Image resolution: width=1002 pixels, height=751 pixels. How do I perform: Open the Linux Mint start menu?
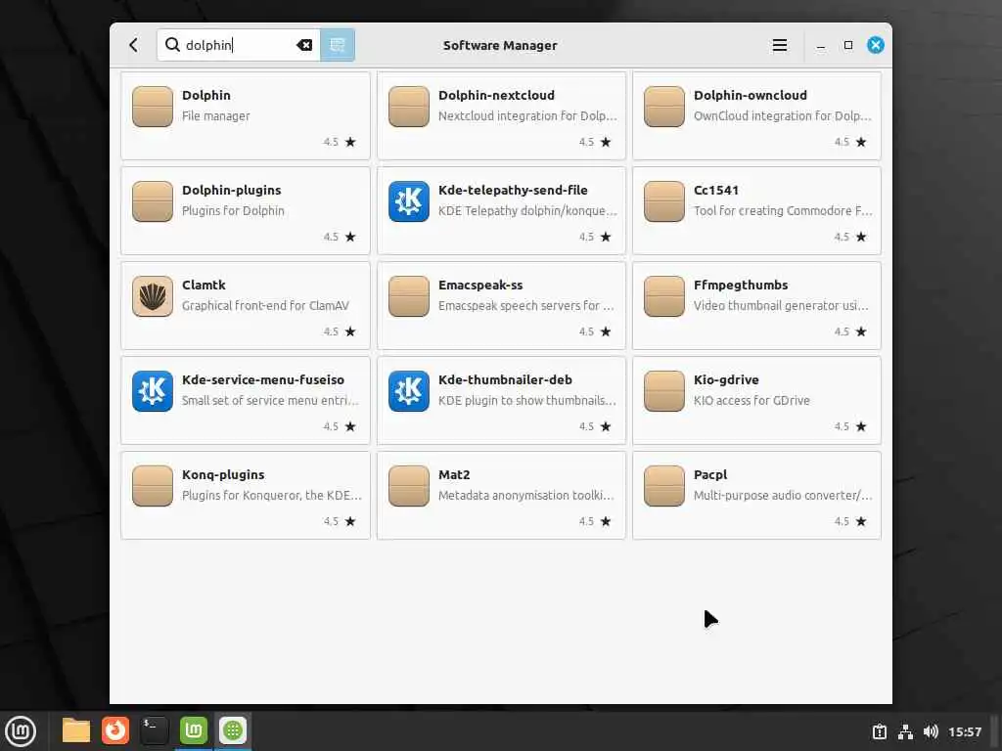coord(22,730)
